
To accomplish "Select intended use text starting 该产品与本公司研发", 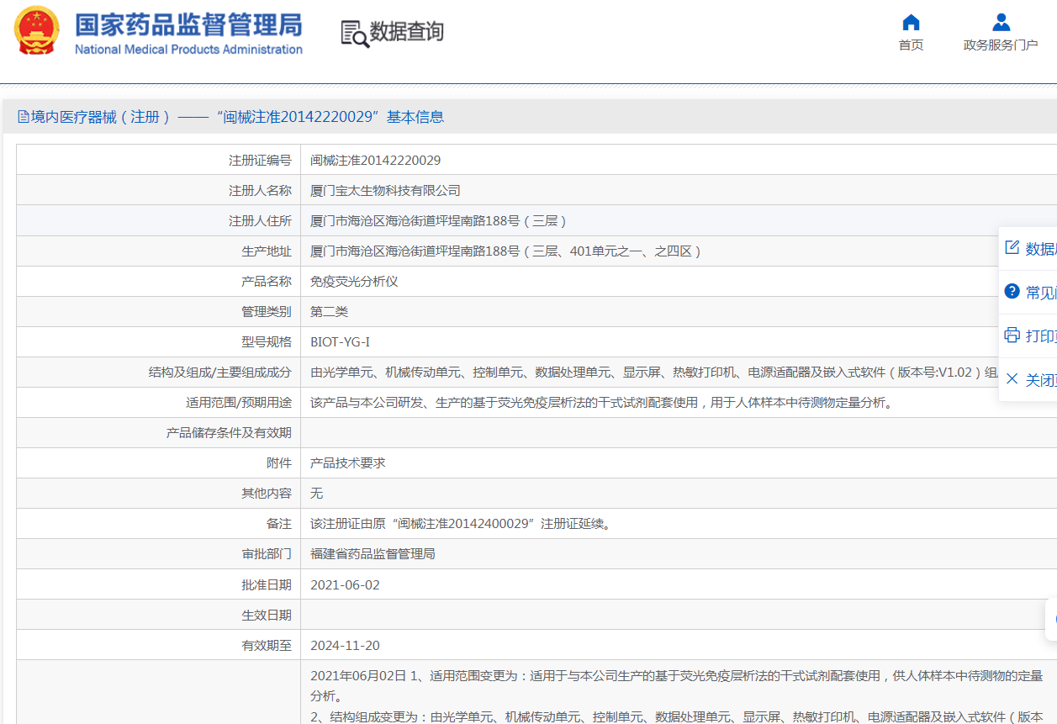I will (601, 403).
